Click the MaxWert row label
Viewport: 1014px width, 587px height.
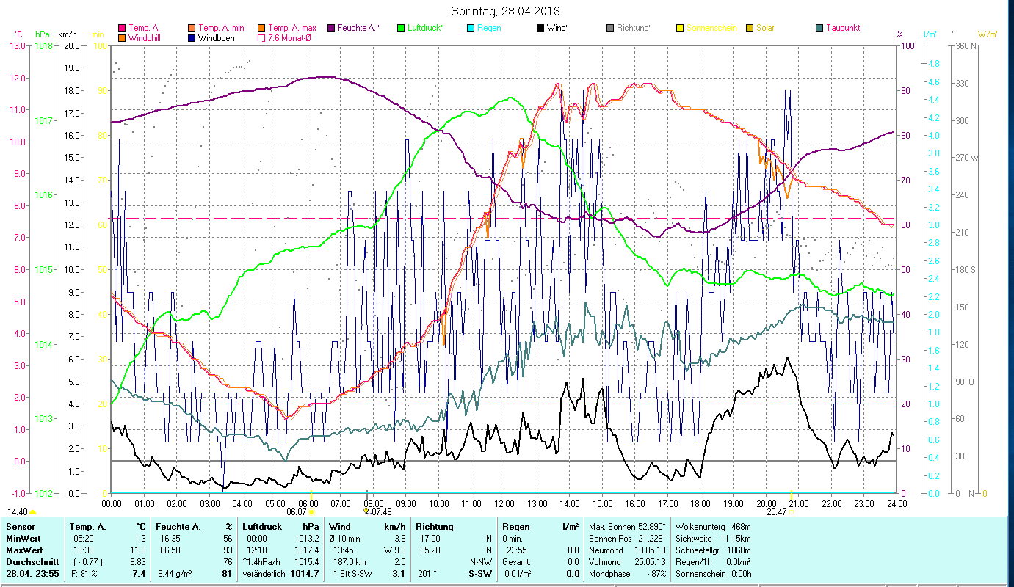point(25,550)
